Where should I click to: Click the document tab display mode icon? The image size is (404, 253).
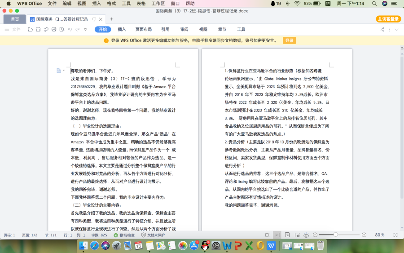[x=94, y=19]
